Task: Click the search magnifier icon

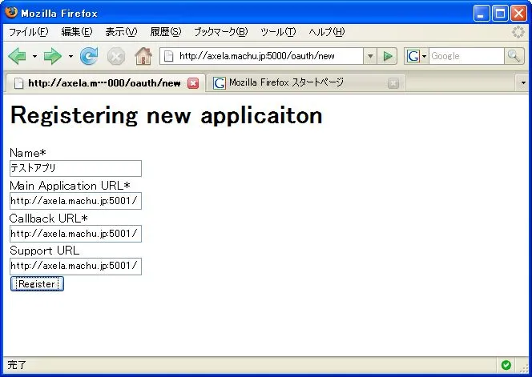Action: coord(514,56)
